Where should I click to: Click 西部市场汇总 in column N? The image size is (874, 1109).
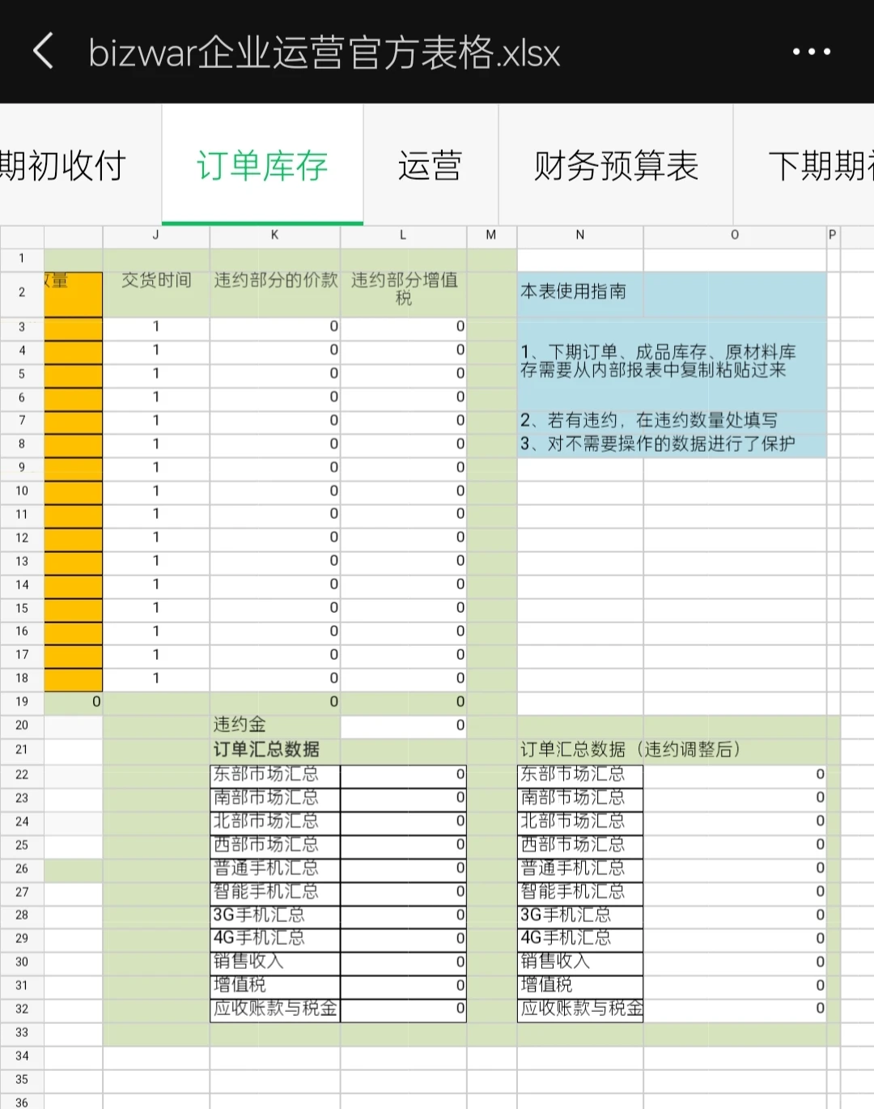click(x=580, y=845)
